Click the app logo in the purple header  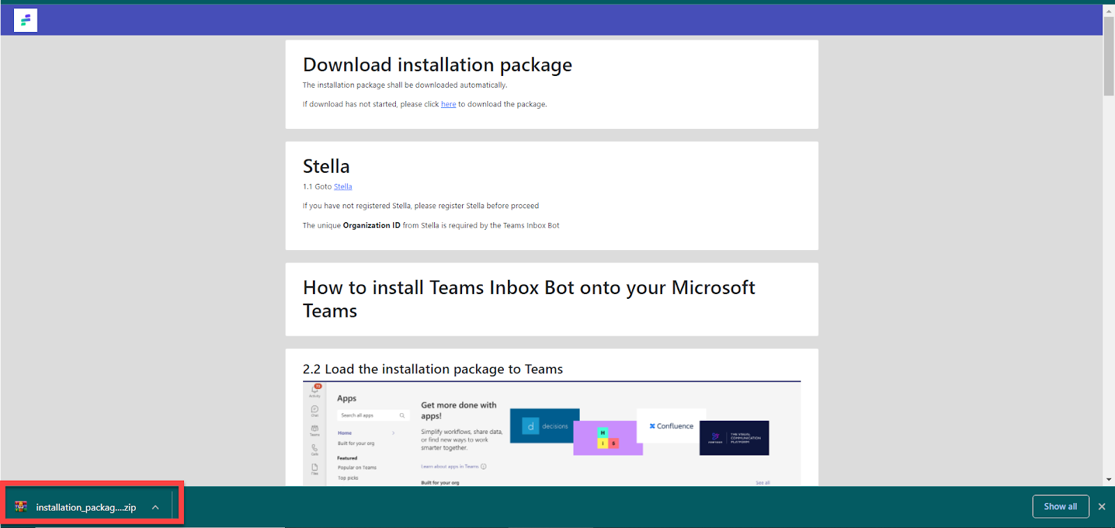(25, 20)
